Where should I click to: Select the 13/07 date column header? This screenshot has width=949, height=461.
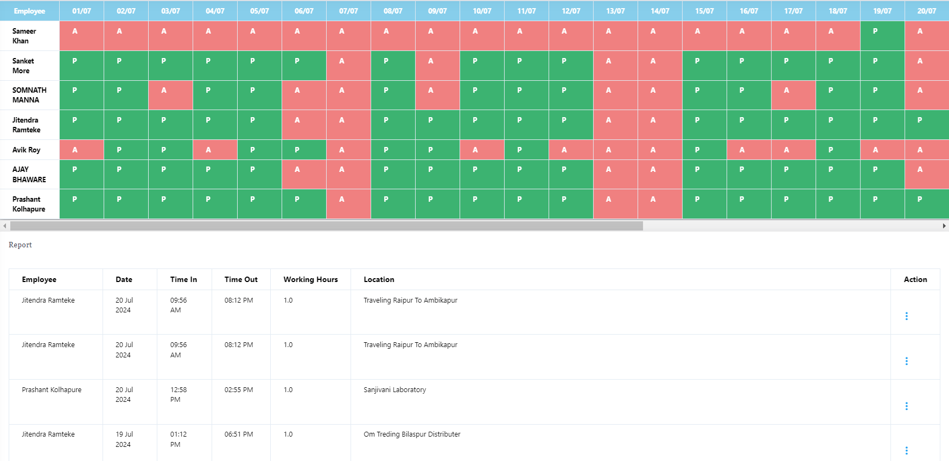tap(615, 11)
